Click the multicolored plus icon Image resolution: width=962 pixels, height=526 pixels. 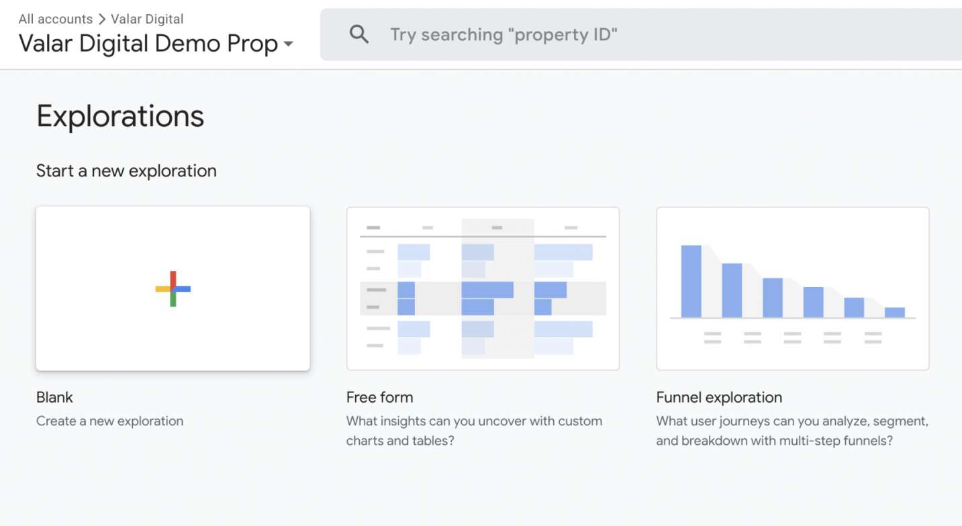pos(173,289)
